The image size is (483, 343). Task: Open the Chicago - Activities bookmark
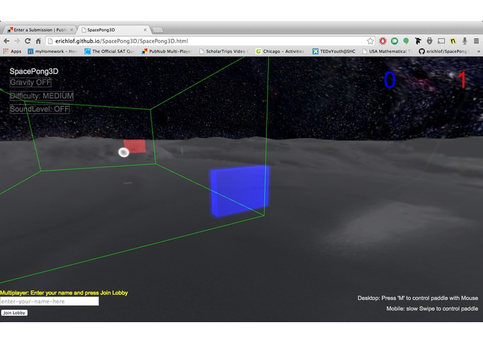click(x=280, y=51)
